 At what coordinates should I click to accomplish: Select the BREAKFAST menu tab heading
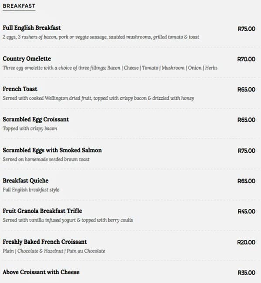coord(19,6)
